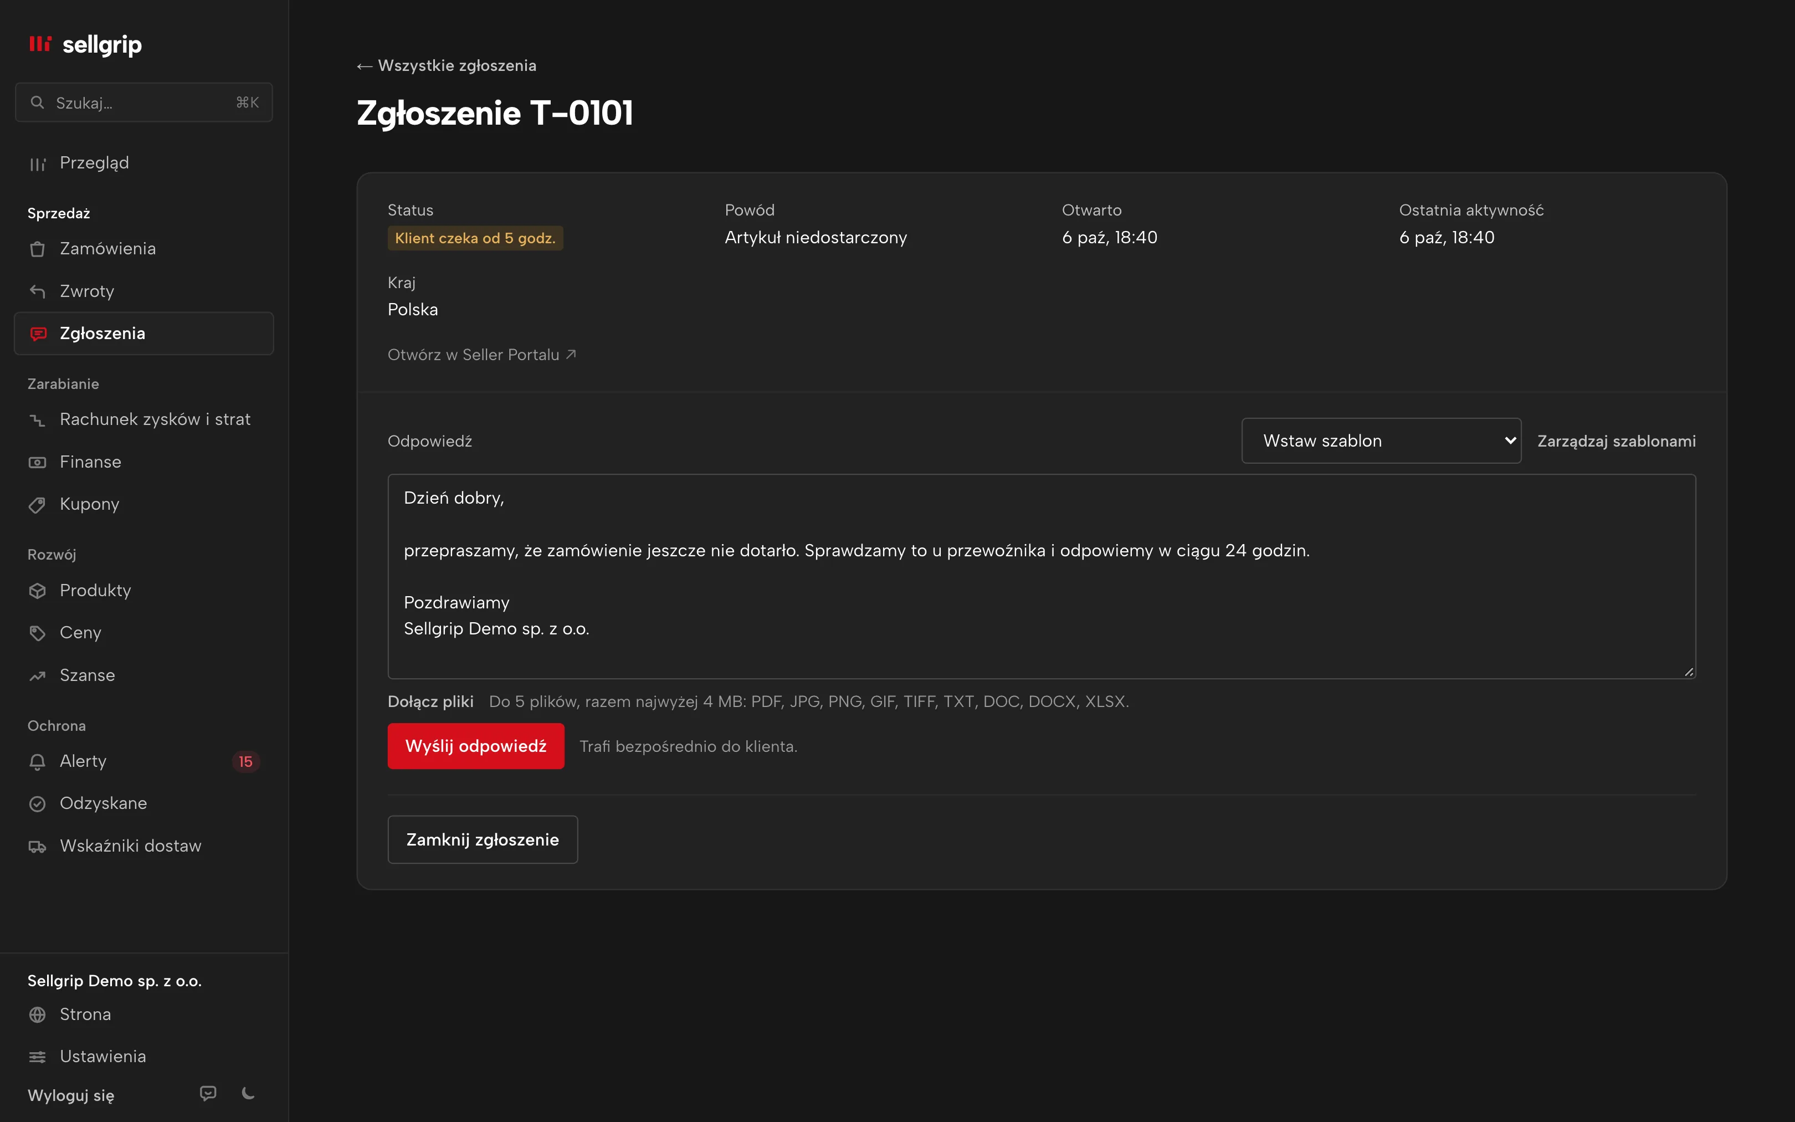The width and height of the screenshot is (1795, 1122).
Task: Click Otwórz w Seller Portalu link
Action: tap(482, 355)
